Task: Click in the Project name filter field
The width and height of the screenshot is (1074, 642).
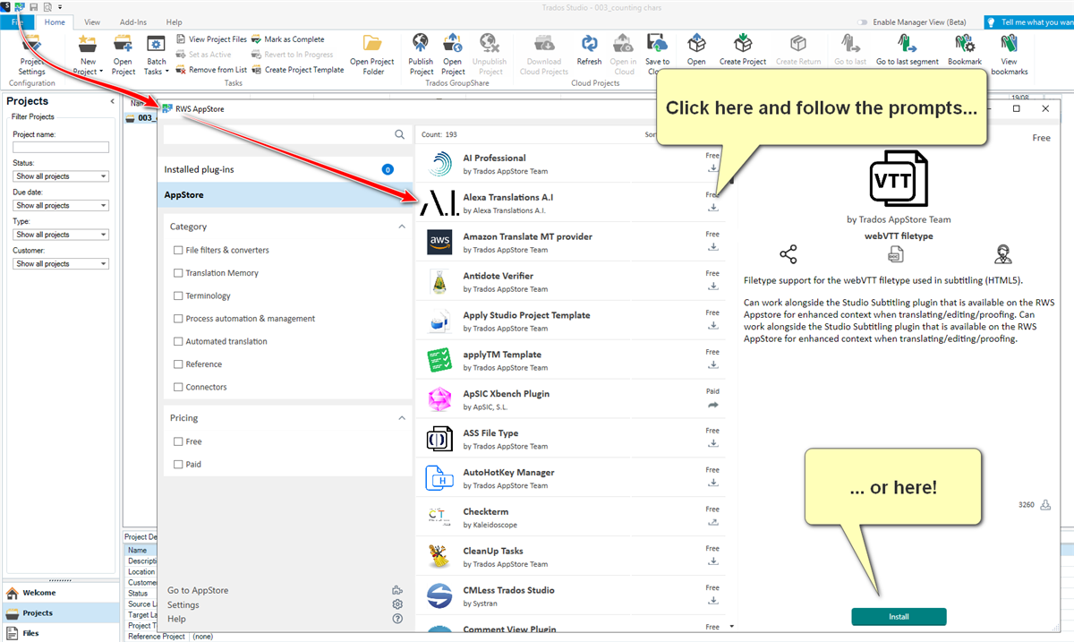Action: (x=61, y=147)
